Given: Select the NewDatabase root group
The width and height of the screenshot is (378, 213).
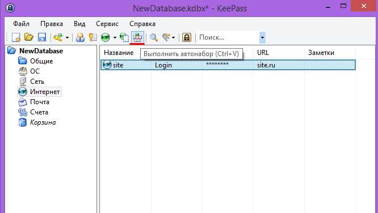Looking at the screenshot, I should [41, 51].
